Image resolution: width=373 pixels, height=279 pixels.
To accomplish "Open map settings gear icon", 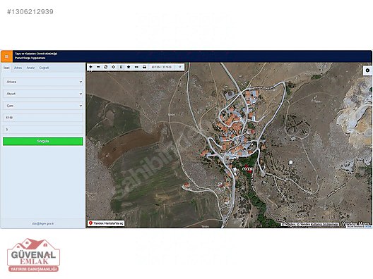I will tap(368, 70).
